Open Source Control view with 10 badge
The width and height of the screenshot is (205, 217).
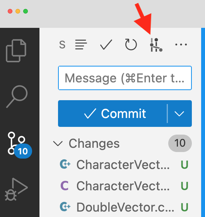click(19, 145)
